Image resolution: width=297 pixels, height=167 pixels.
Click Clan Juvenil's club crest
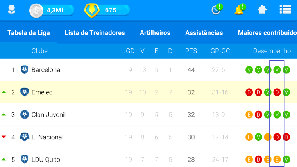[25, 115]
